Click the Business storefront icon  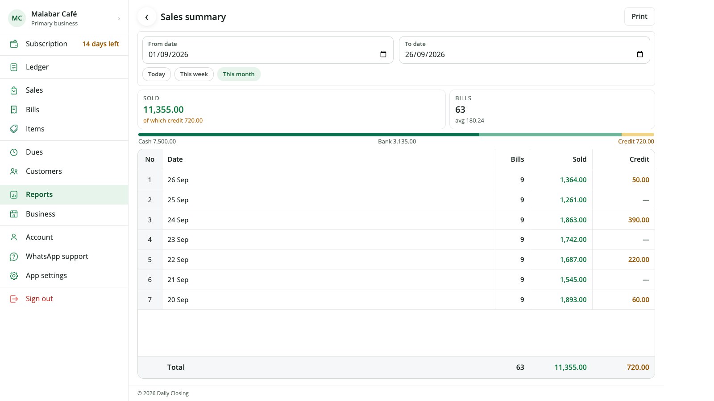click(x=14, y=214)
